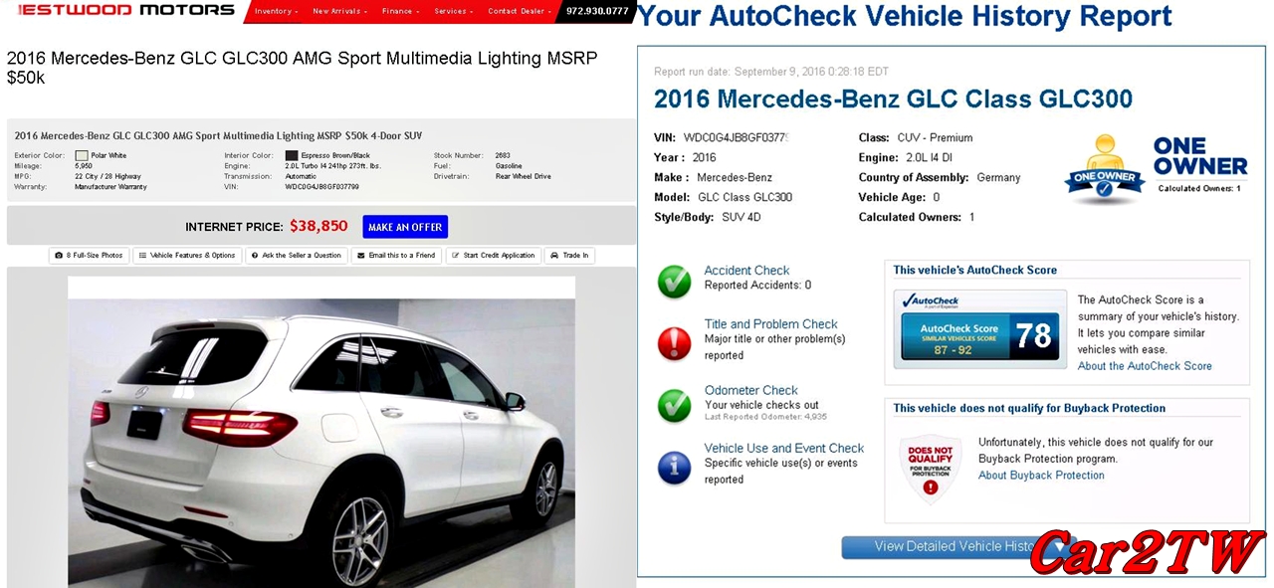This screenshot has width=1274, height=588.
Task: Click the AutoCheck Score 78 badge
Action: [x=979, y=328]
